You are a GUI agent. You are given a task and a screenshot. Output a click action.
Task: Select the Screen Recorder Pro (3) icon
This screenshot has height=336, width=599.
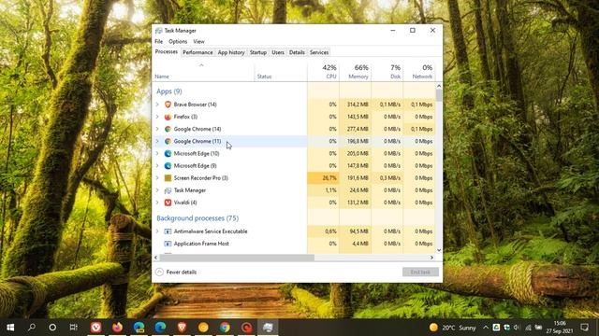(x=168, y=178)
